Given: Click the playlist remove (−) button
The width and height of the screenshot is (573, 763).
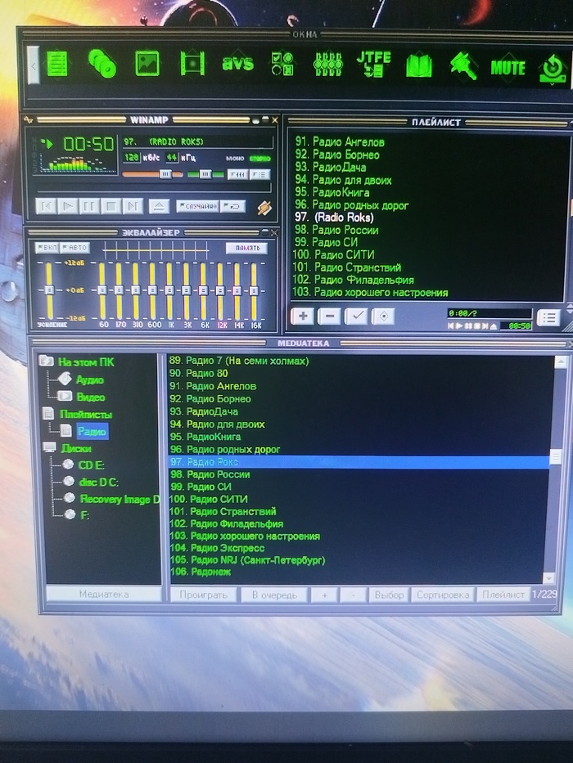Looking at the screenshot, I should (329, 316).
